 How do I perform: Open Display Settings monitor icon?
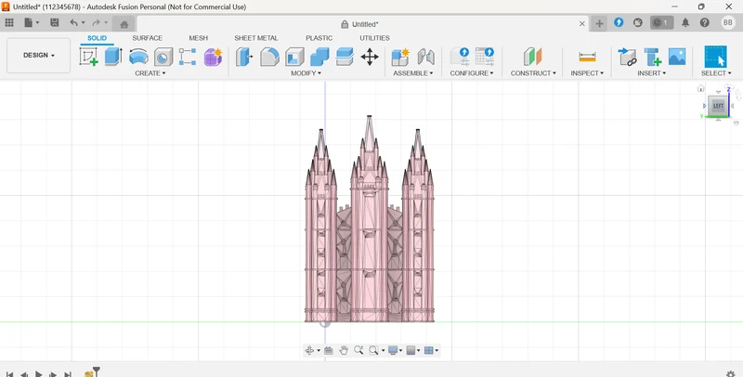(393, 350)
